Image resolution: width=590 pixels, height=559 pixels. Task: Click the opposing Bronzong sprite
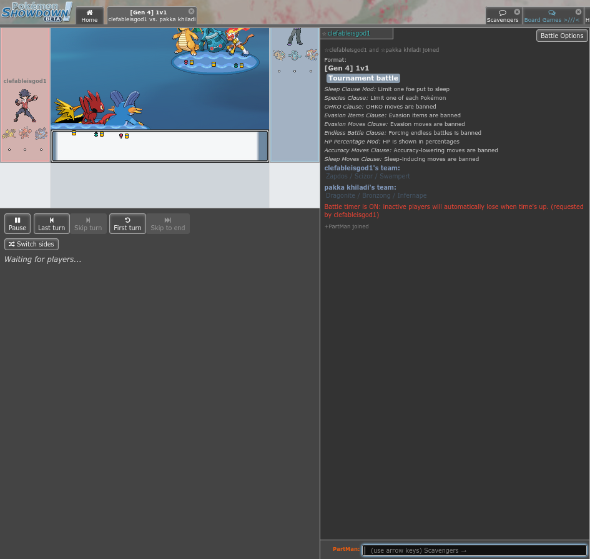click(214, 41)
